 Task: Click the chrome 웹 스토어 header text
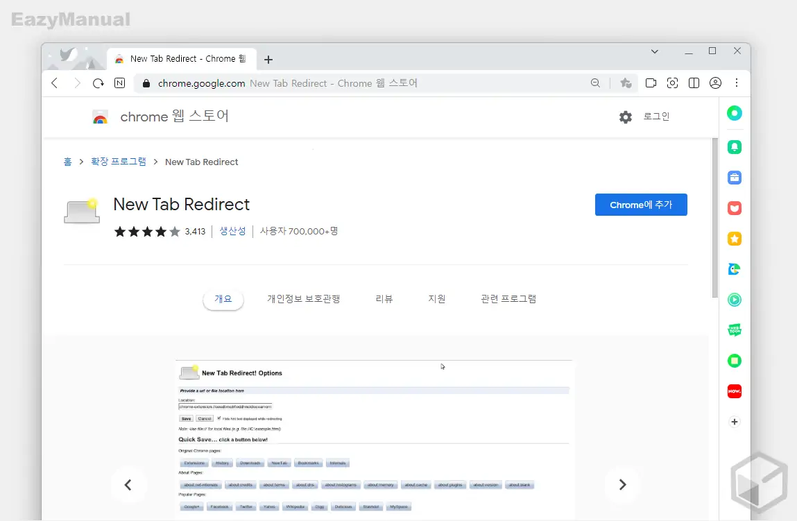tap(174, 117)
